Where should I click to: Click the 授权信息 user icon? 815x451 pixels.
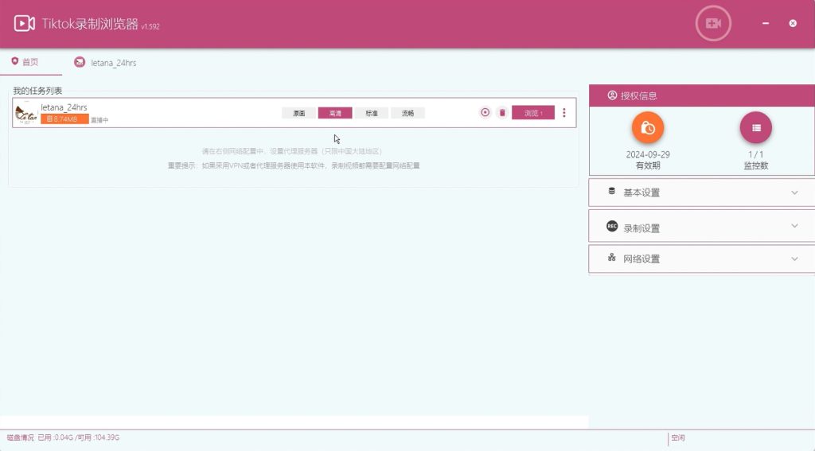pos(612,95)
